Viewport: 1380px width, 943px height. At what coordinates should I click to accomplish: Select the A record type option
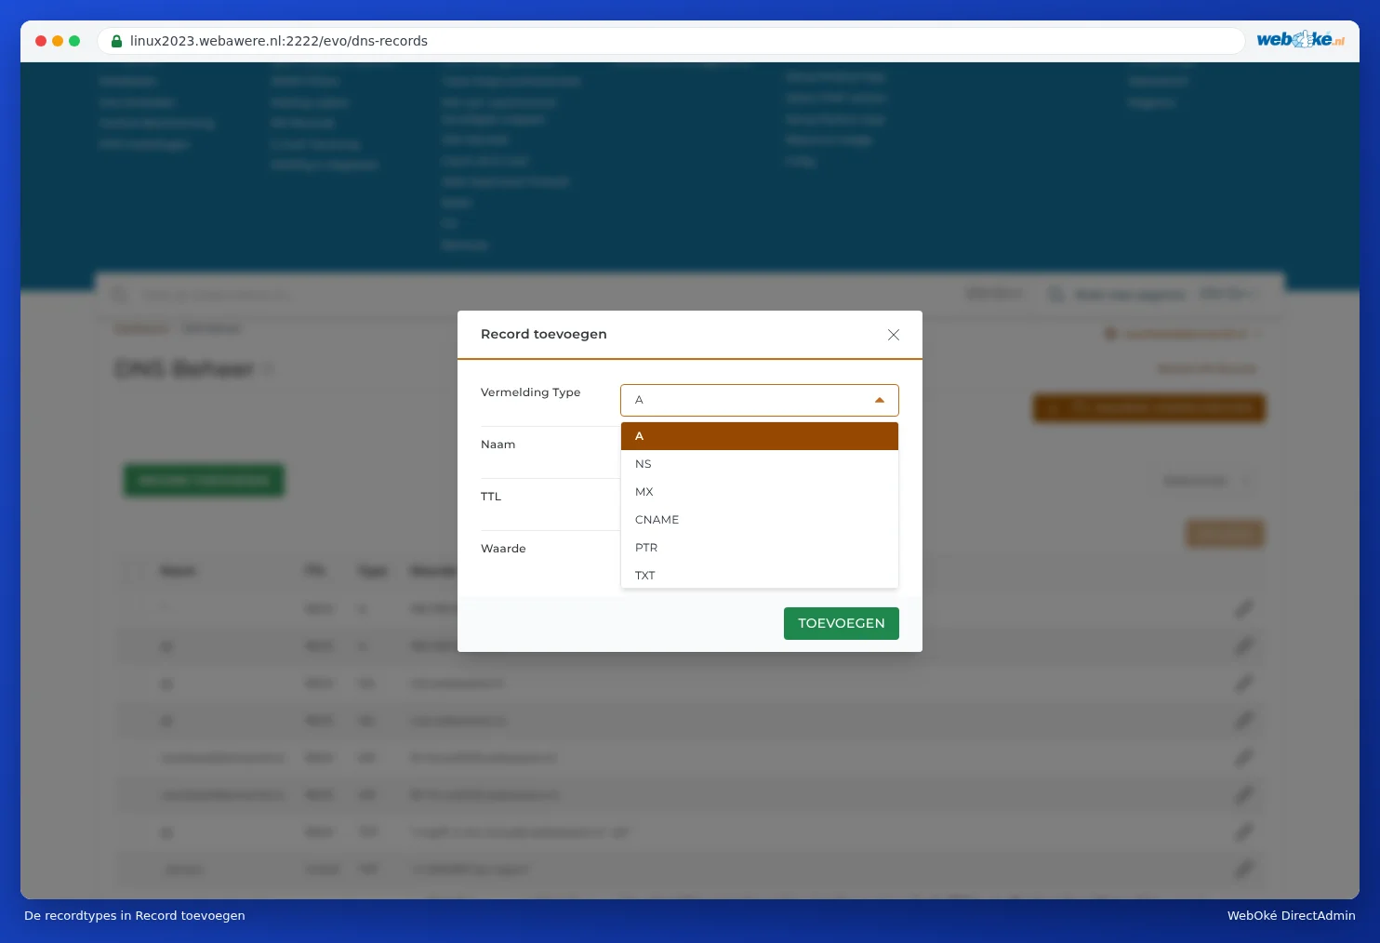click(x=760, y=436)
